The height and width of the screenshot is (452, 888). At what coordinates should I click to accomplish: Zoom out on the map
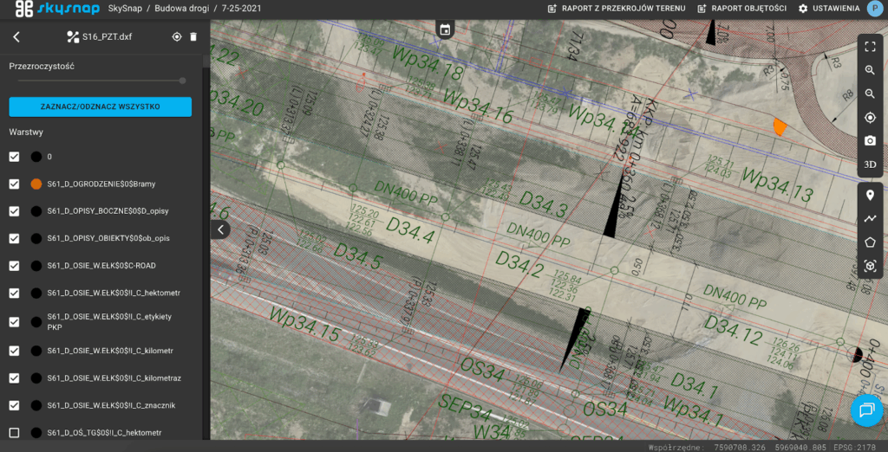[x=870, y=94]
